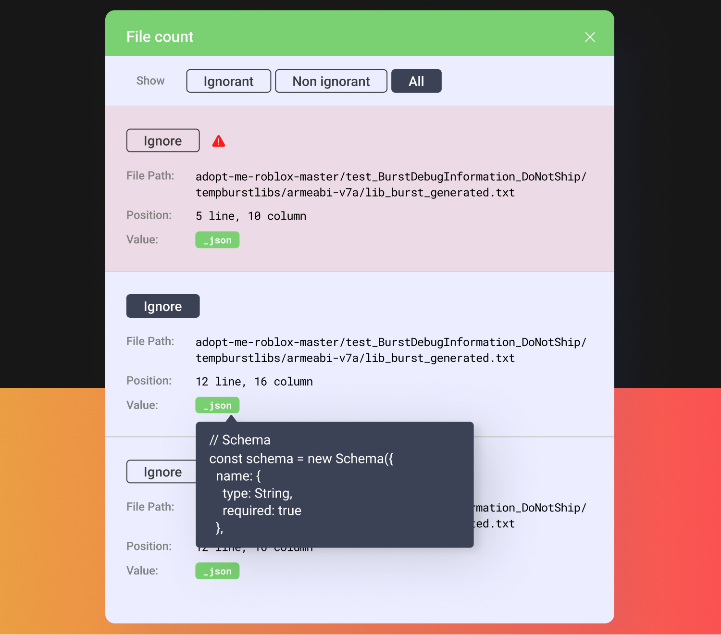721x635 pixels.
Task: Toggle Ignore on the warning-flagged entry
Action: (163, 141)
